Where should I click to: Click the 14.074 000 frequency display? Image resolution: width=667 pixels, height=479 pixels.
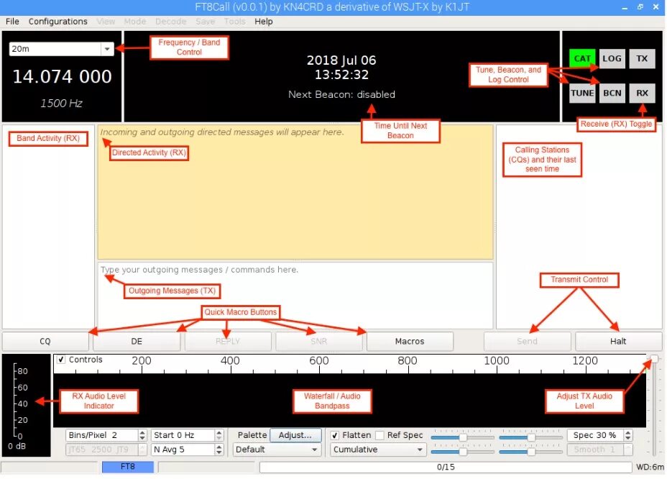click(62, 77)
